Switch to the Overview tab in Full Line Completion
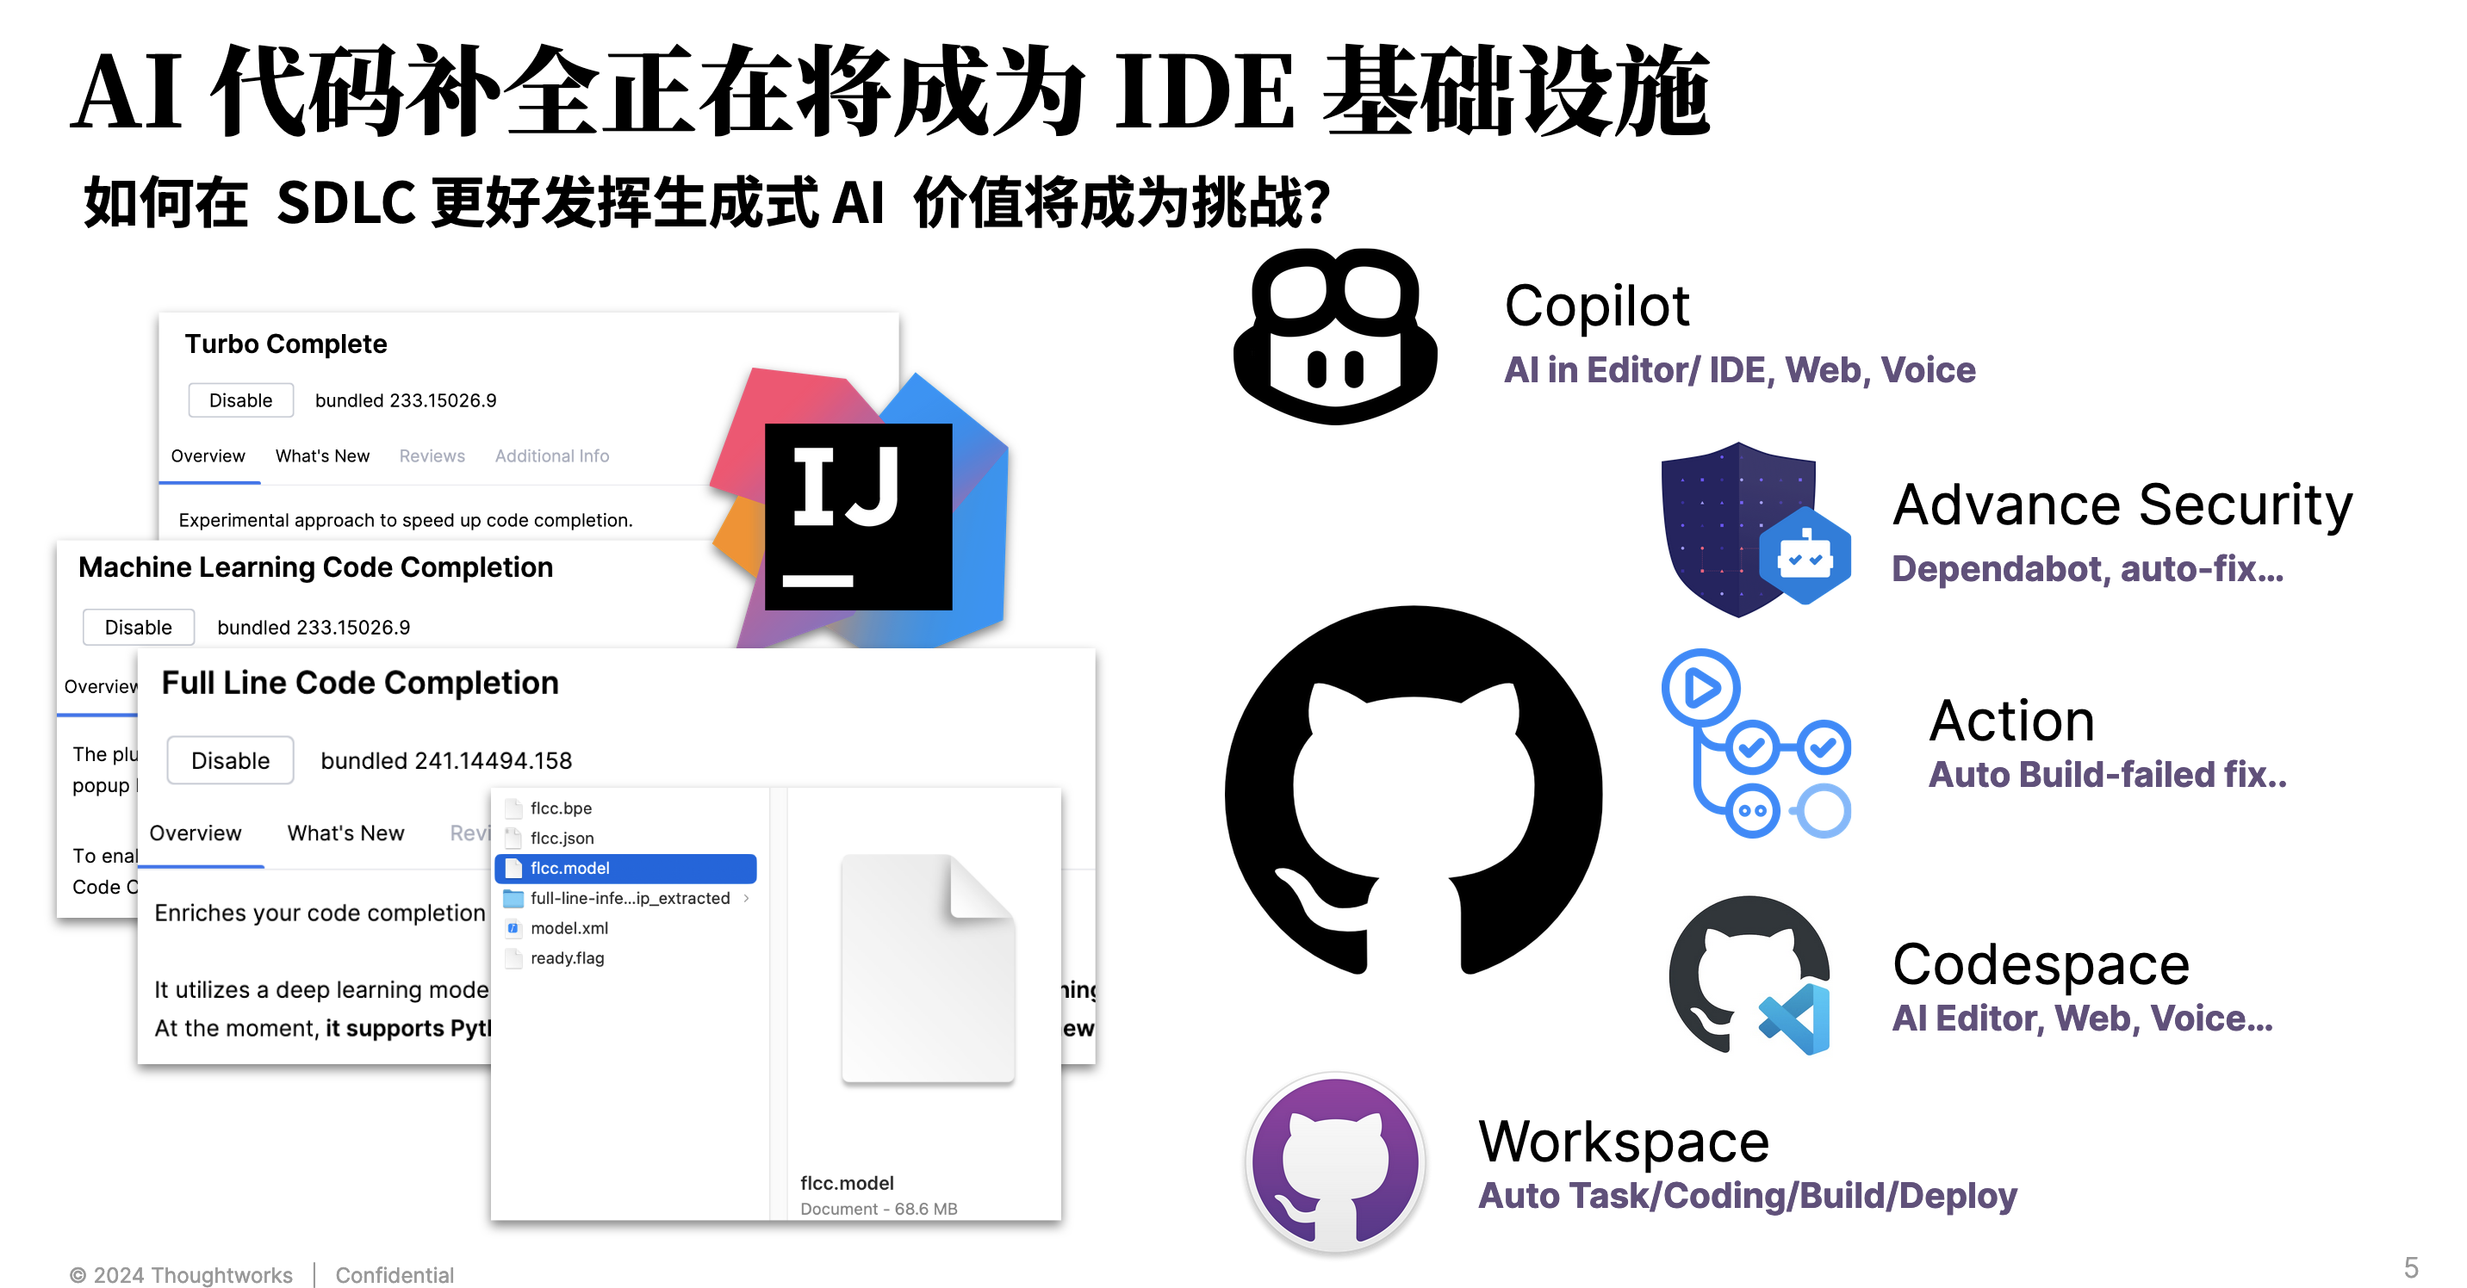2467x1288 pixels. (197, 832)
